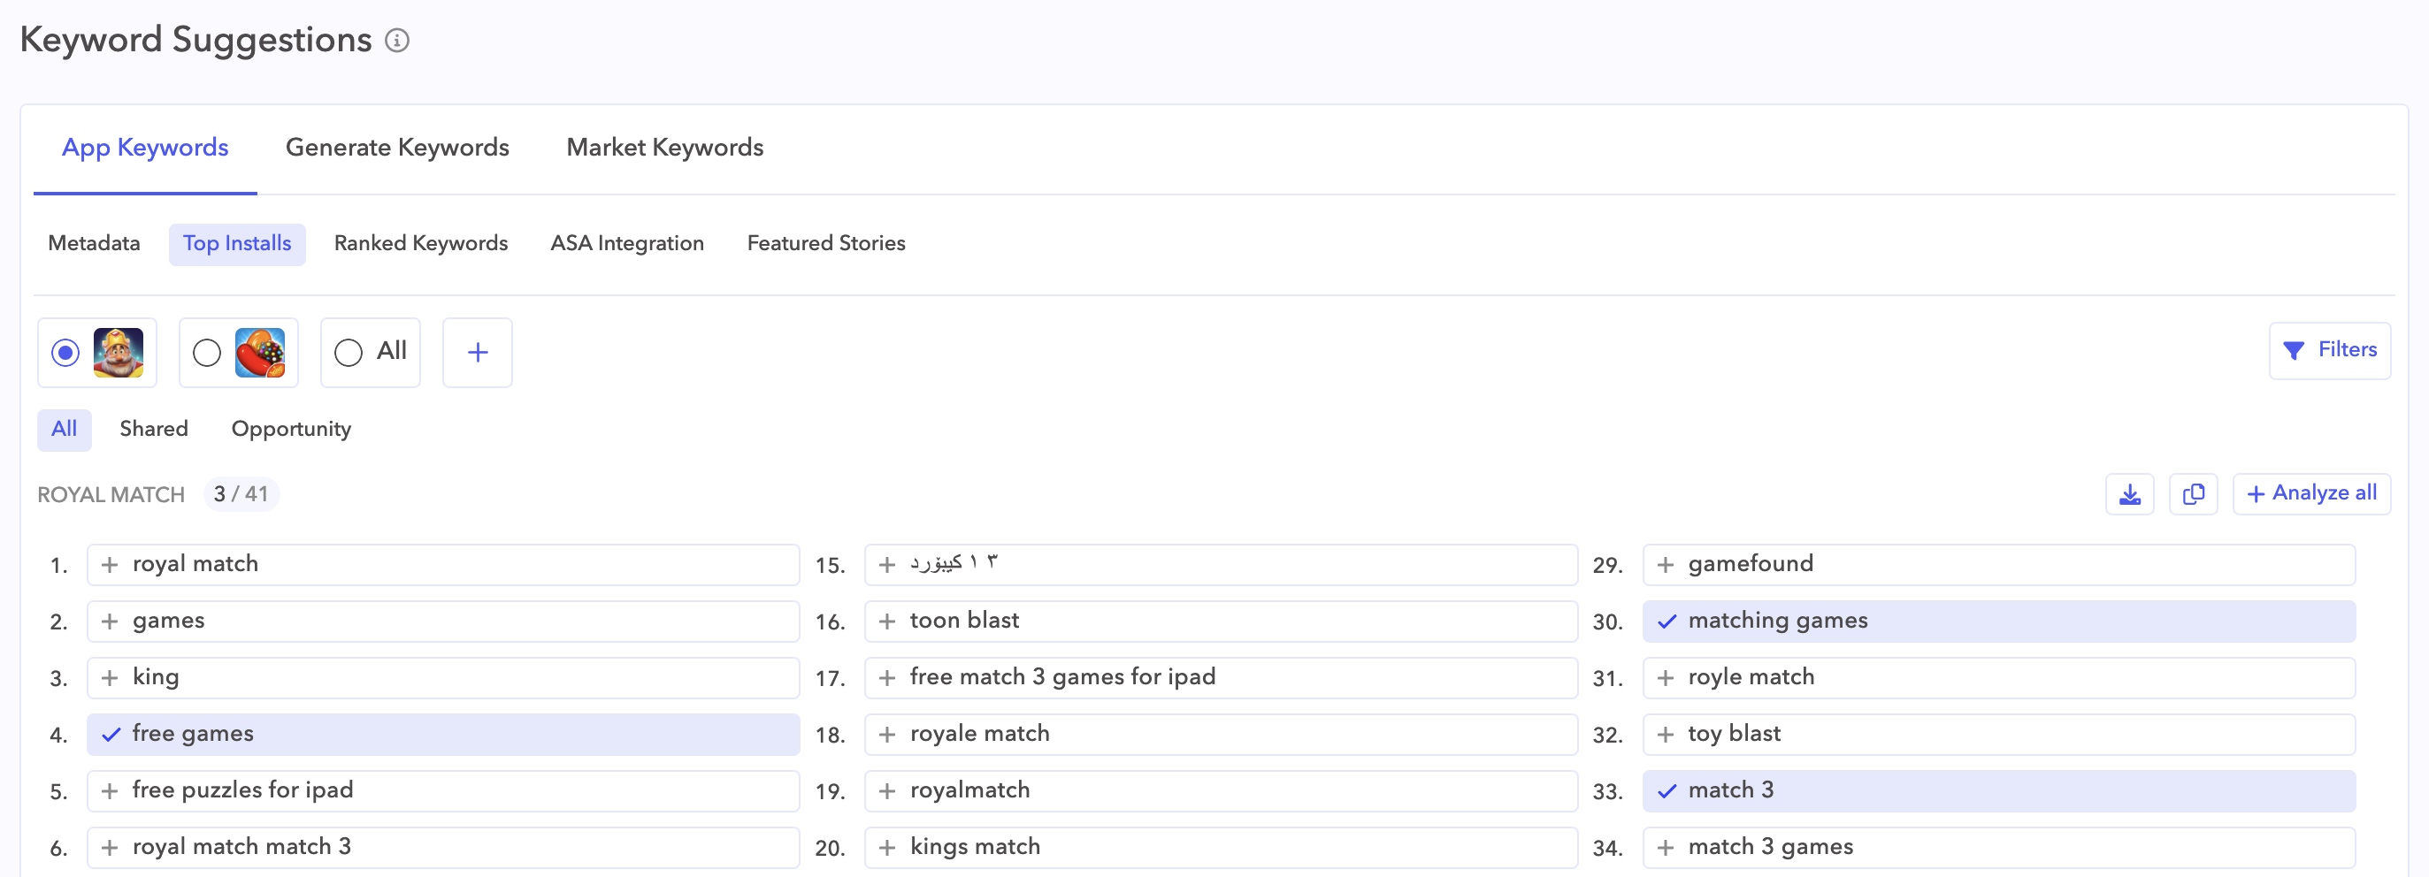Deselect the checked 'free games' keyword

pyautogui.click(x=111, y=734)
